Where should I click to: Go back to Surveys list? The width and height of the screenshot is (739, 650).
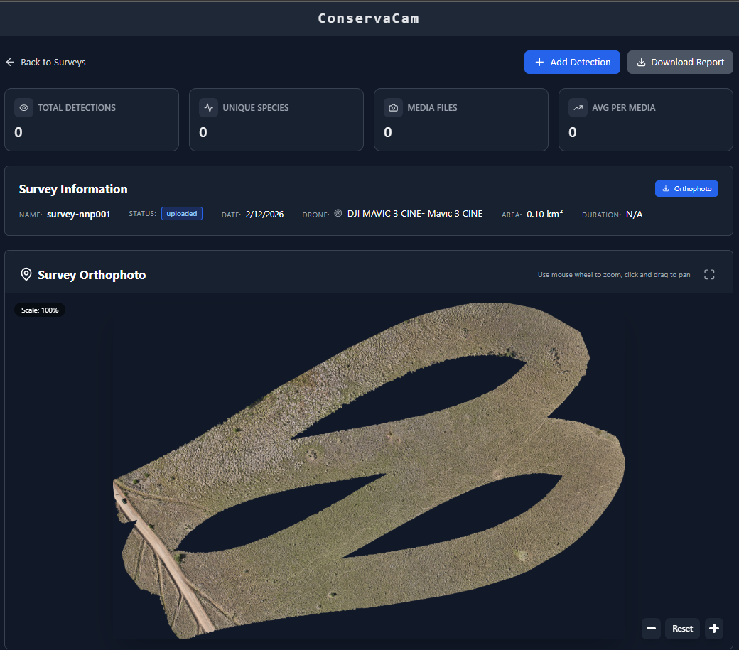pyautogui.click(x=53, y=63)
